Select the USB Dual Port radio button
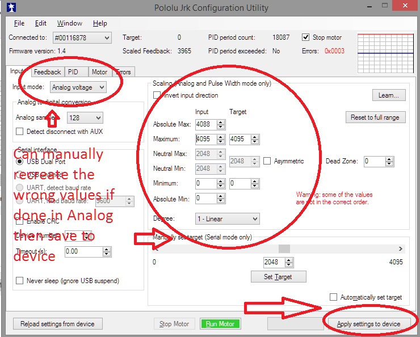Screen dimensions: 420x337 19,161
